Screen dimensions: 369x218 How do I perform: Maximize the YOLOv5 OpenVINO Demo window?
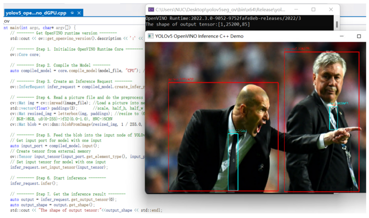pyautogui.click(x=359, y=36)
